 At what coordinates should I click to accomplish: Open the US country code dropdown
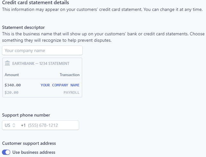(x=10, y=125)
